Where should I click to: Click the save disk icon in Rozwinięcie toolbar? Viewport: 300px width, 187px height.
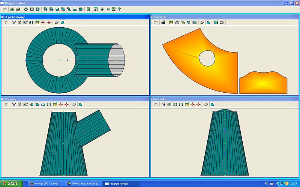pos(216,22)
